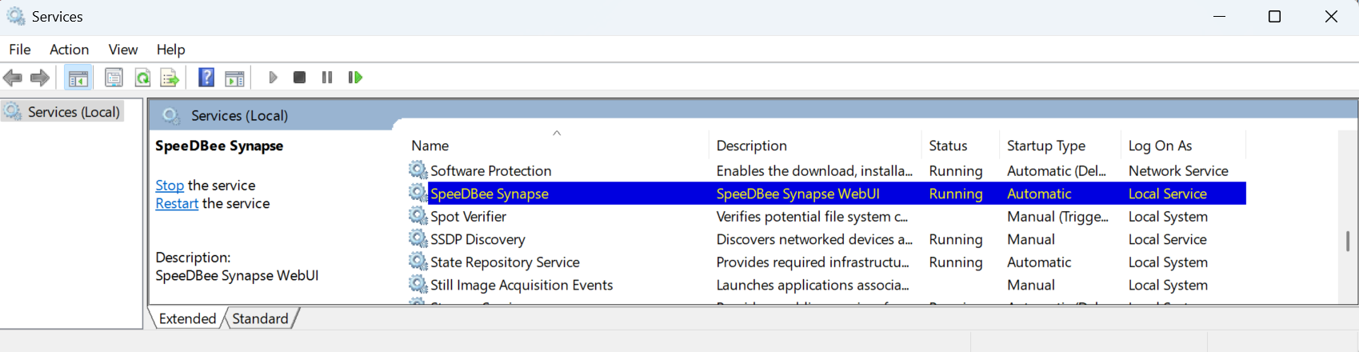Switch to the Standard tab
The height and width of the screenshot is (352, 1359).
260,318
